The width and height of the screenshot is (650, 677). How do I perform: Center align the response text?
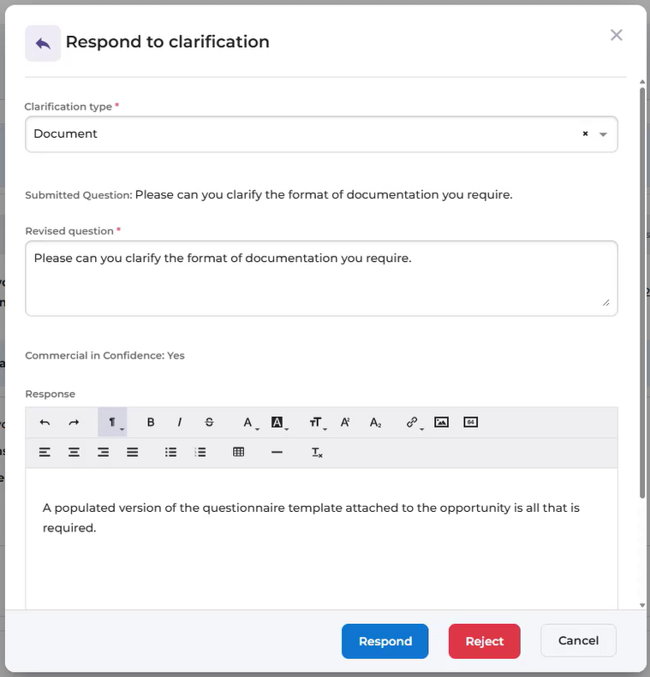click(75, 452)
